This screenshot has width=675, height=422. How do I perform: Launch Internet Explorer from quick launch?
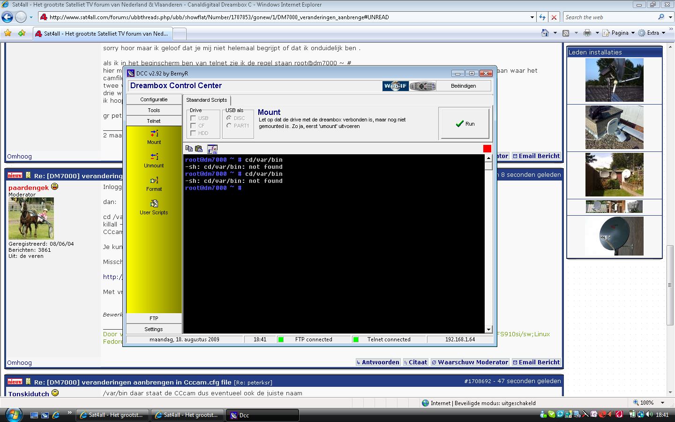tap(56, 415)
